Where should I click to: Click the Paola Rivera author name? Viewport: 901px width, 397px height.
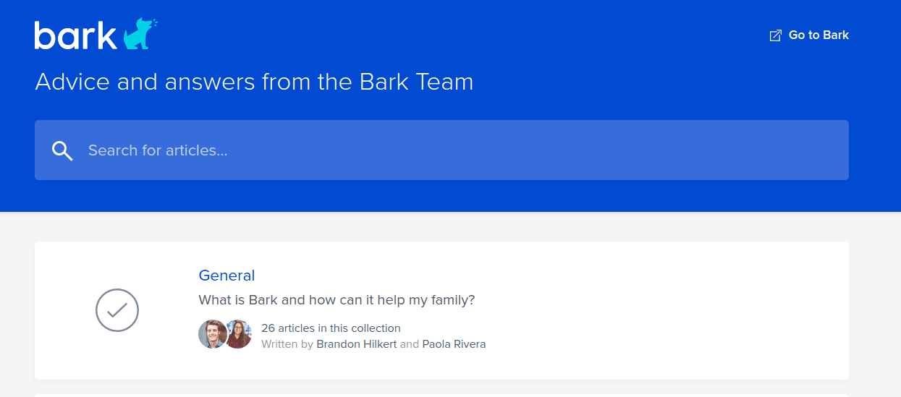[454, 344]
